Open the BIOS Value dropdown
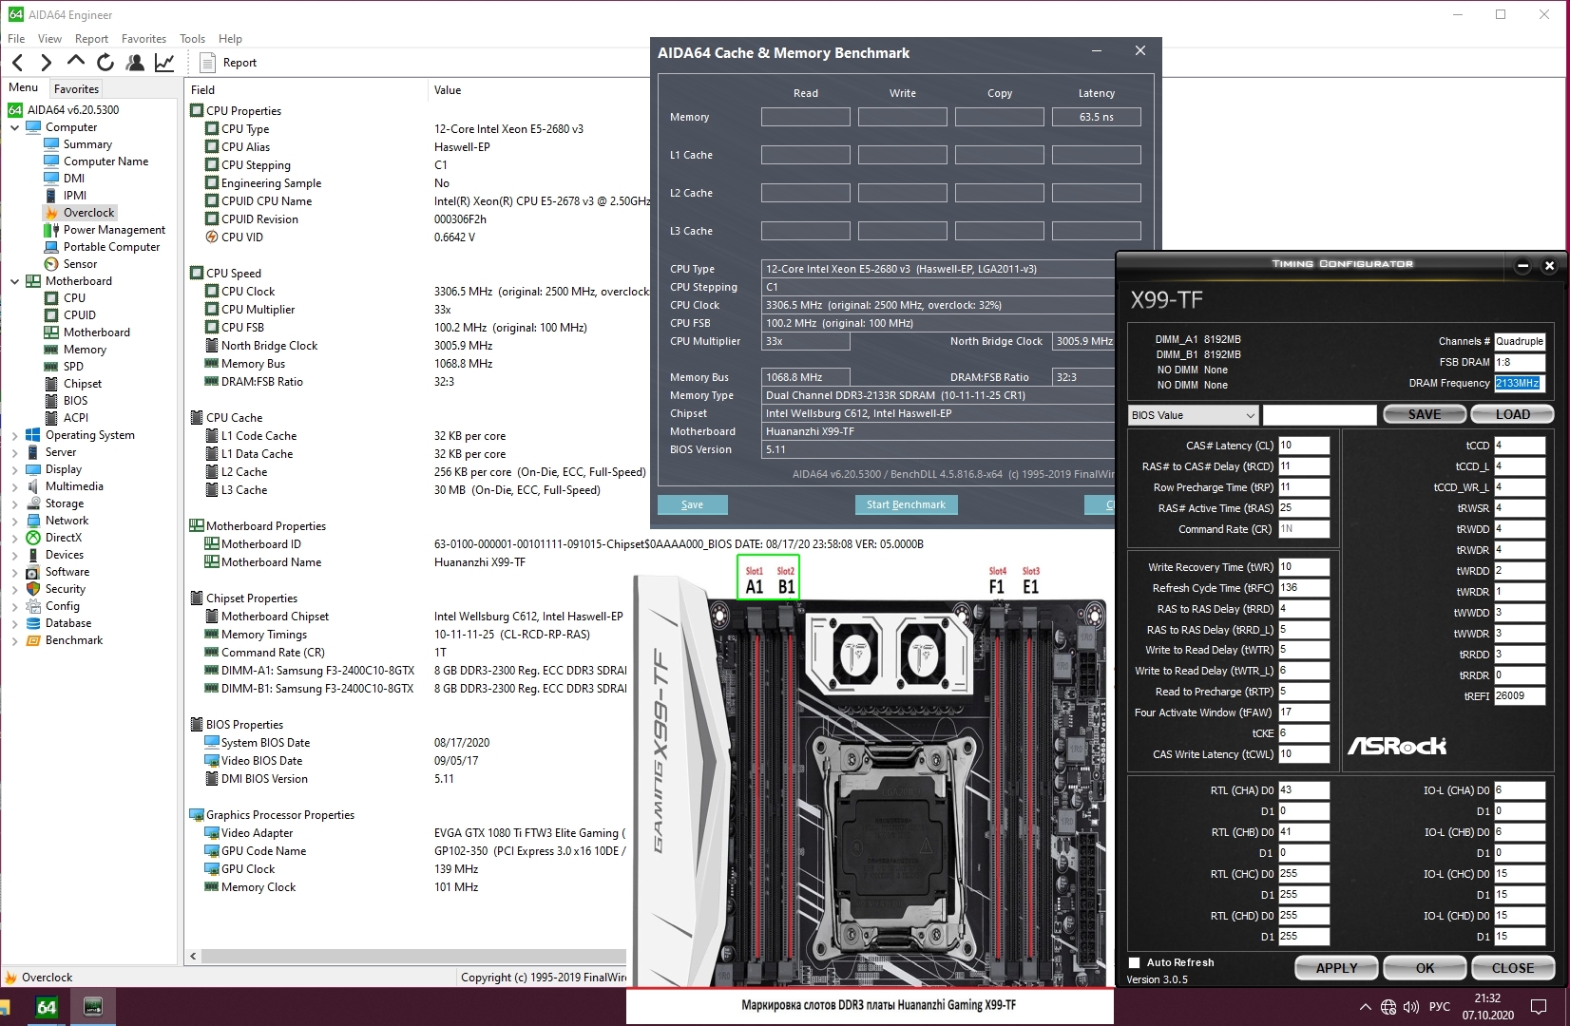Screen dimensions: 1570x1026 pyautogui.click(x=1194, y=415)
